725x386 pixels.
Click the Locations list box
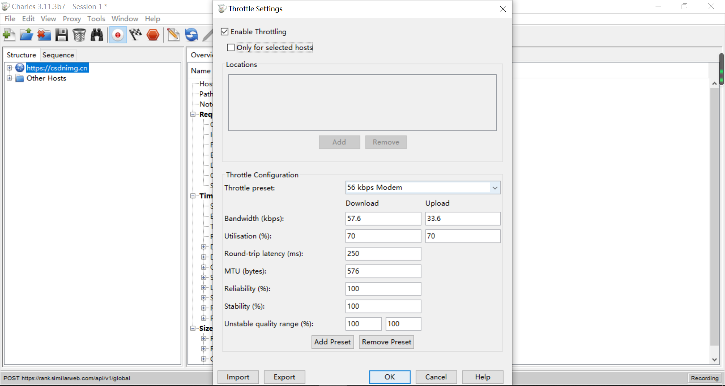point(362,103)
